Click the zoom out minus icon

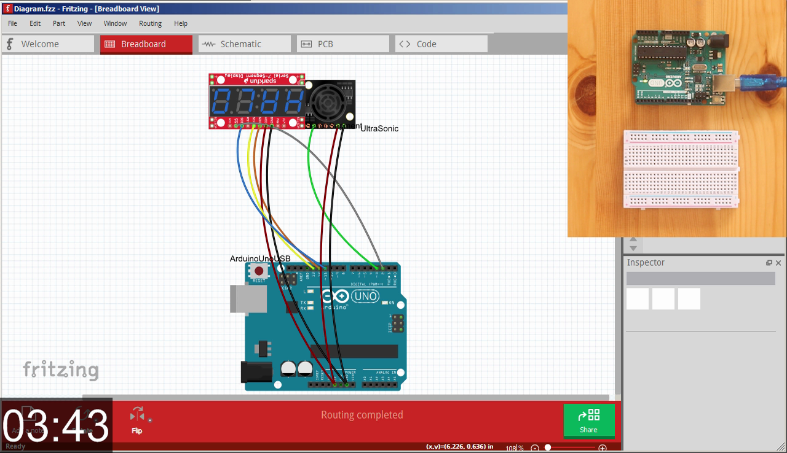[535, 448]
